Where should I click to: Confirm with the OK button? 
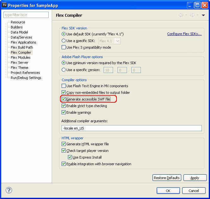168,190
